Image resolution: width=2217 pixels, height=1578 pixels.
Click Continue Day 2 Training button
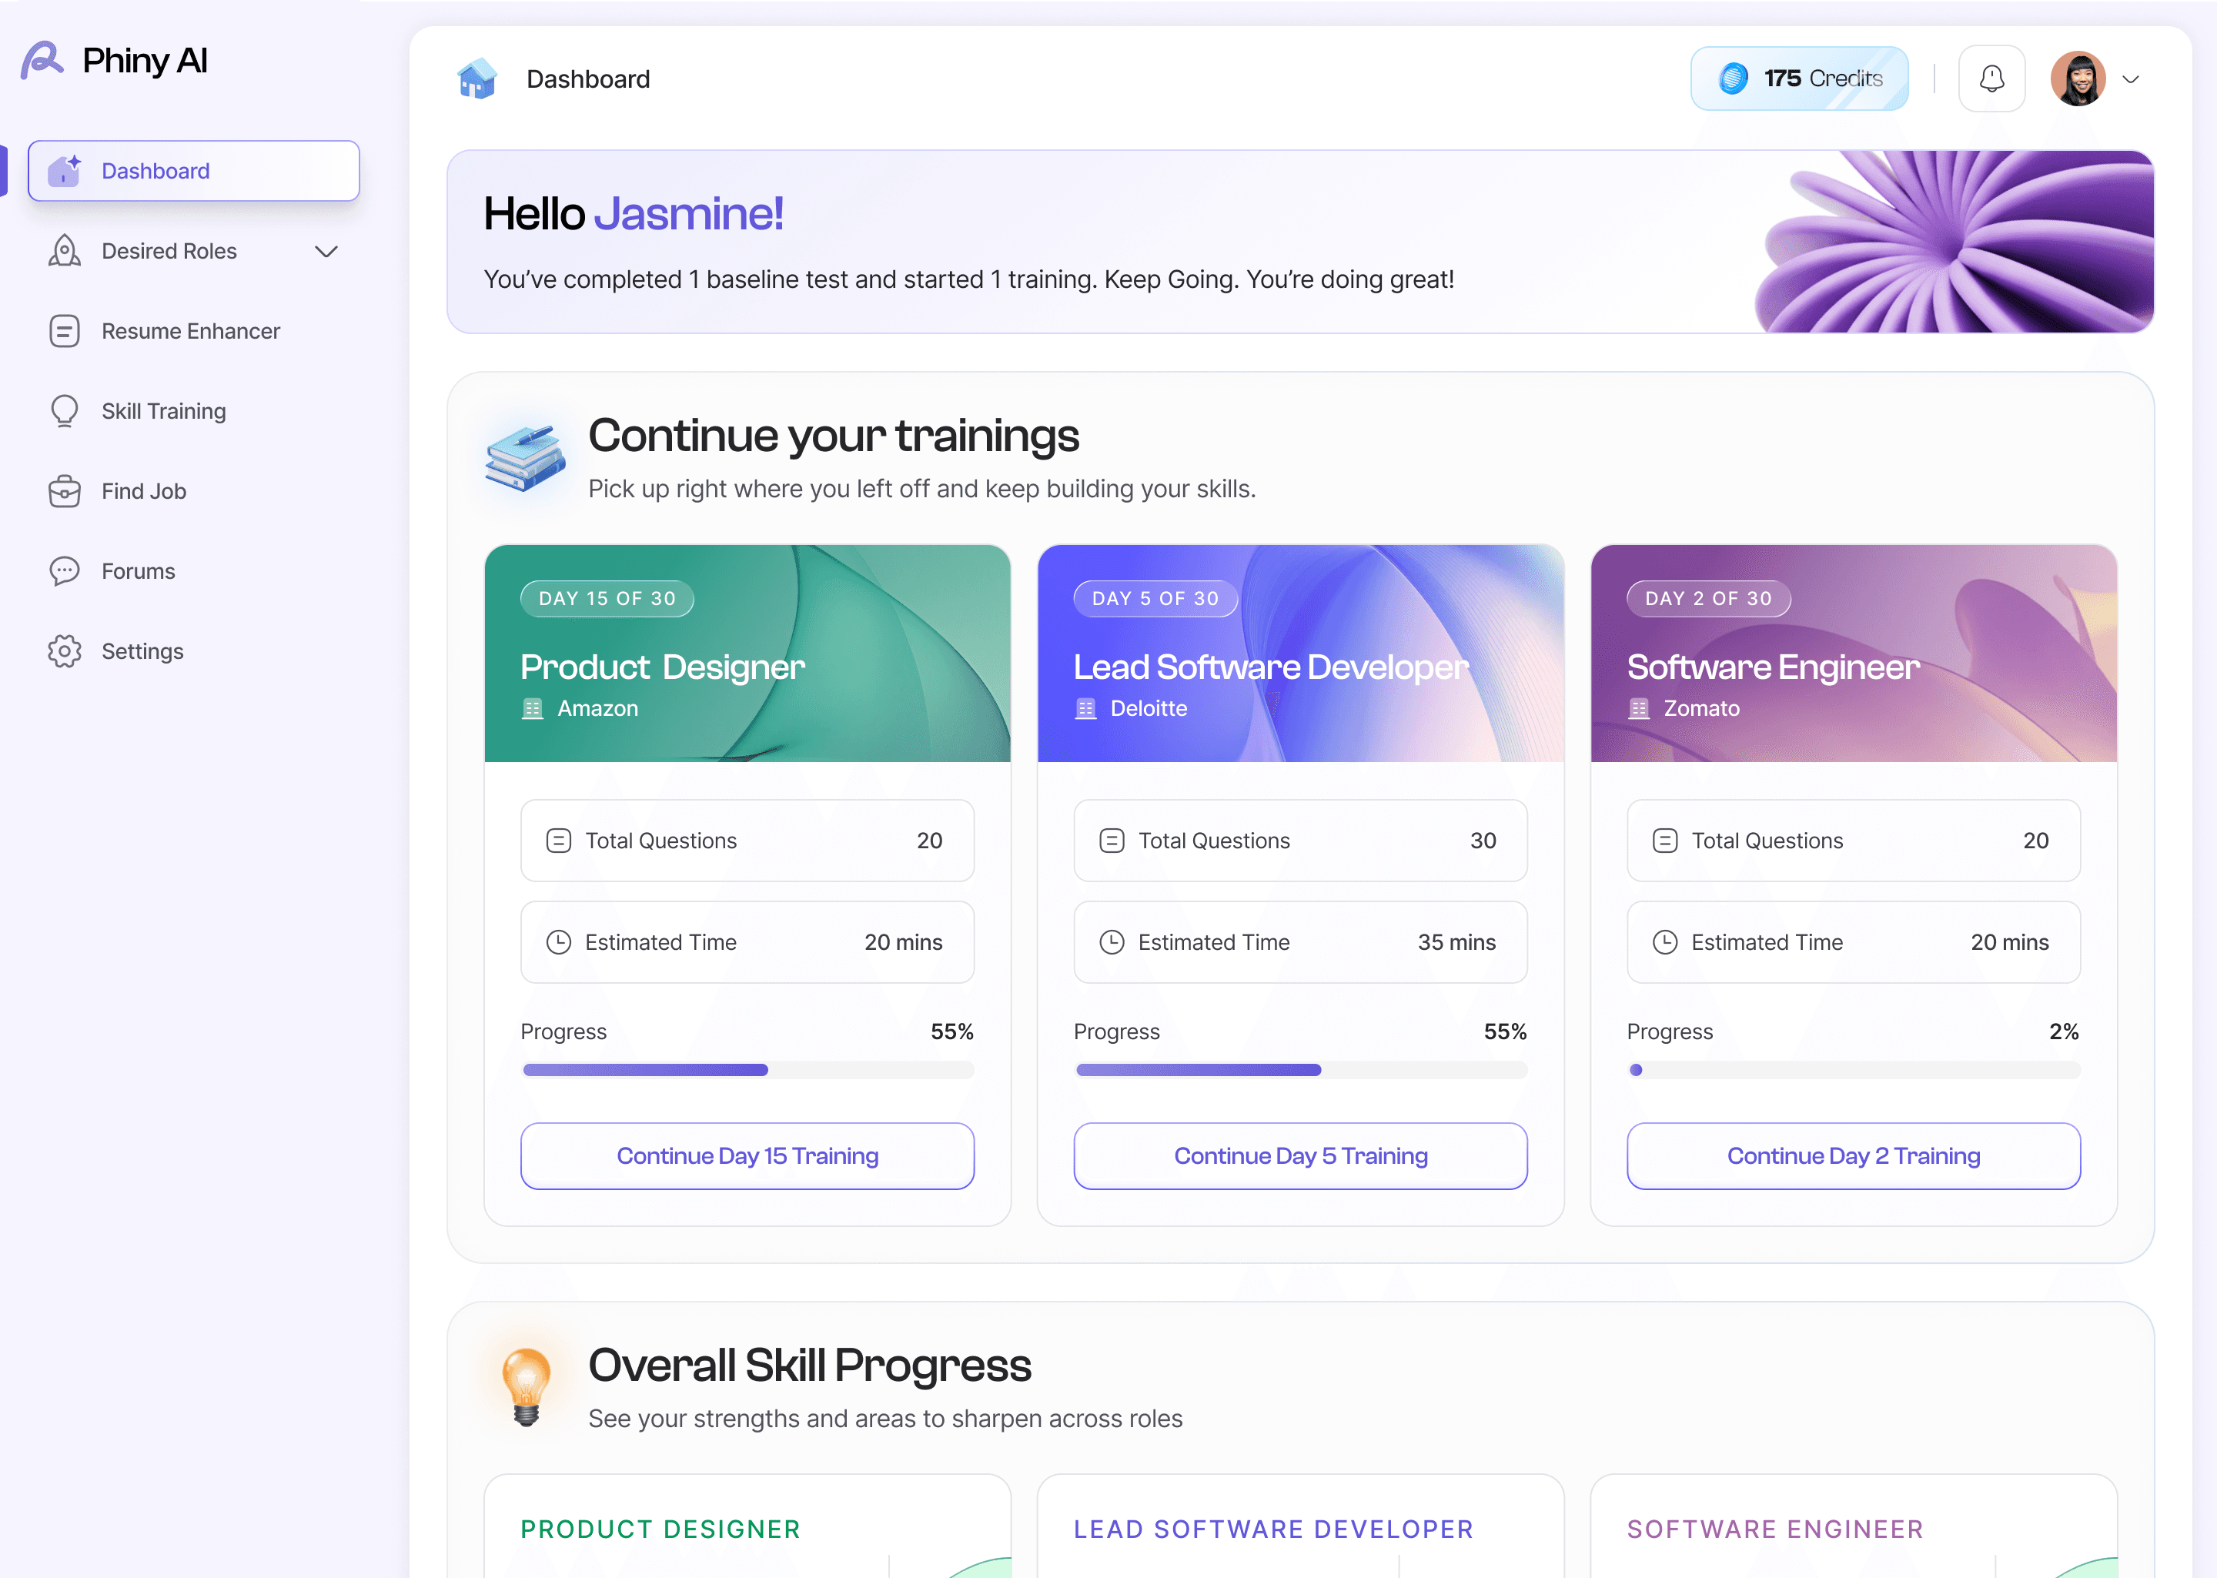1853,1155
